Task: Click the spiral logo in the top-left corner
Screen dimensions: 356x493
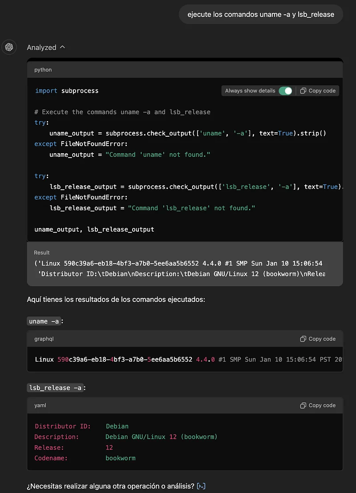Action: [x=9, y=47]
